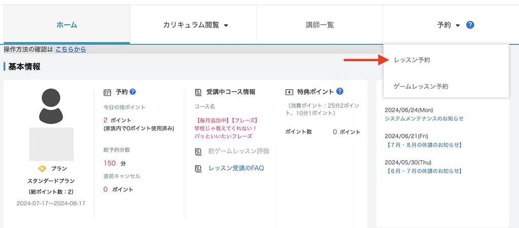
Task: Click the help icon next to 特典ポイント
Action: click(340, 92)
